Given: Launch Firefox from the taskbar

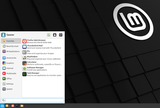Looking at the screenshot, I should coord(13,106).
